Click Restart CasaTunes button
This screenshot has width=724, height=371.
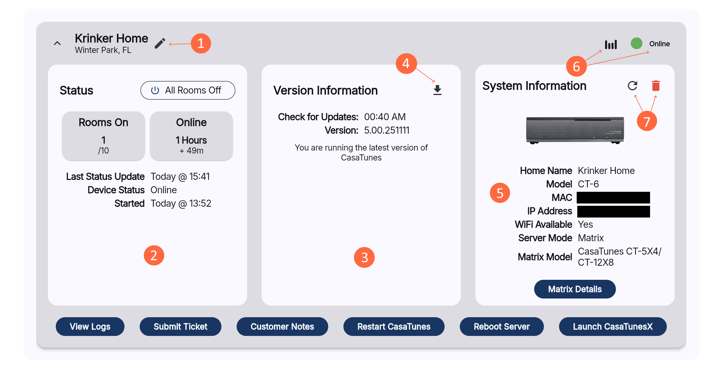click(x=394, y=327)
